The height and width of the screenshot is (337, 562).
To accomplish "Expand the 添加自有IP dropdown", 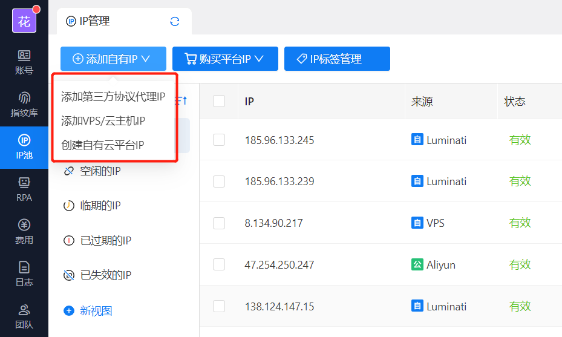I will pos(111,59).
